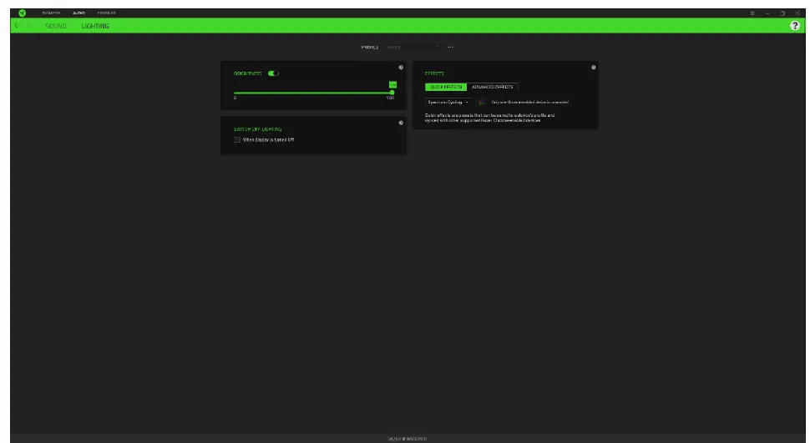
Task: Select the Lighting tab
Action: pos(95,26)
